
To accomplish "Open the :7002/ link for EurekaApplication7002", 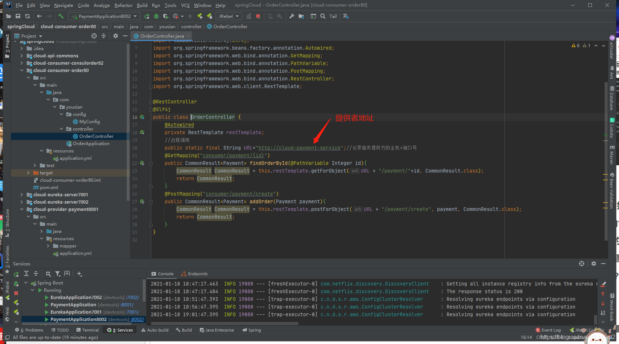I will point(133,297).
